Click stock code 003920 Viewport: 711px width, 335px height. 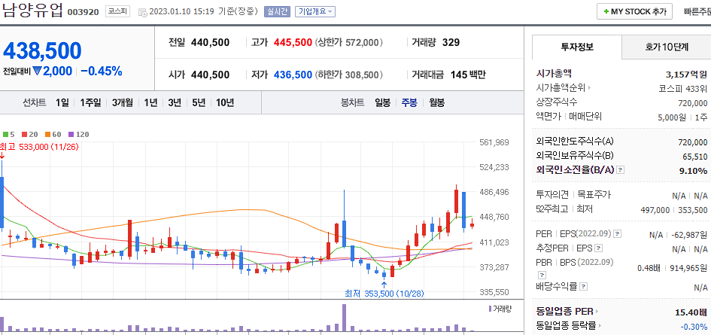click(x=83, y=12)
